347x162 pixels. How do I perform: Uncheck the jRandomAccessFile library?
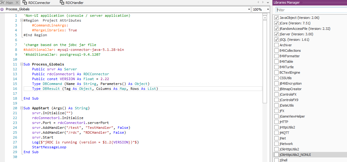(276, 29)
